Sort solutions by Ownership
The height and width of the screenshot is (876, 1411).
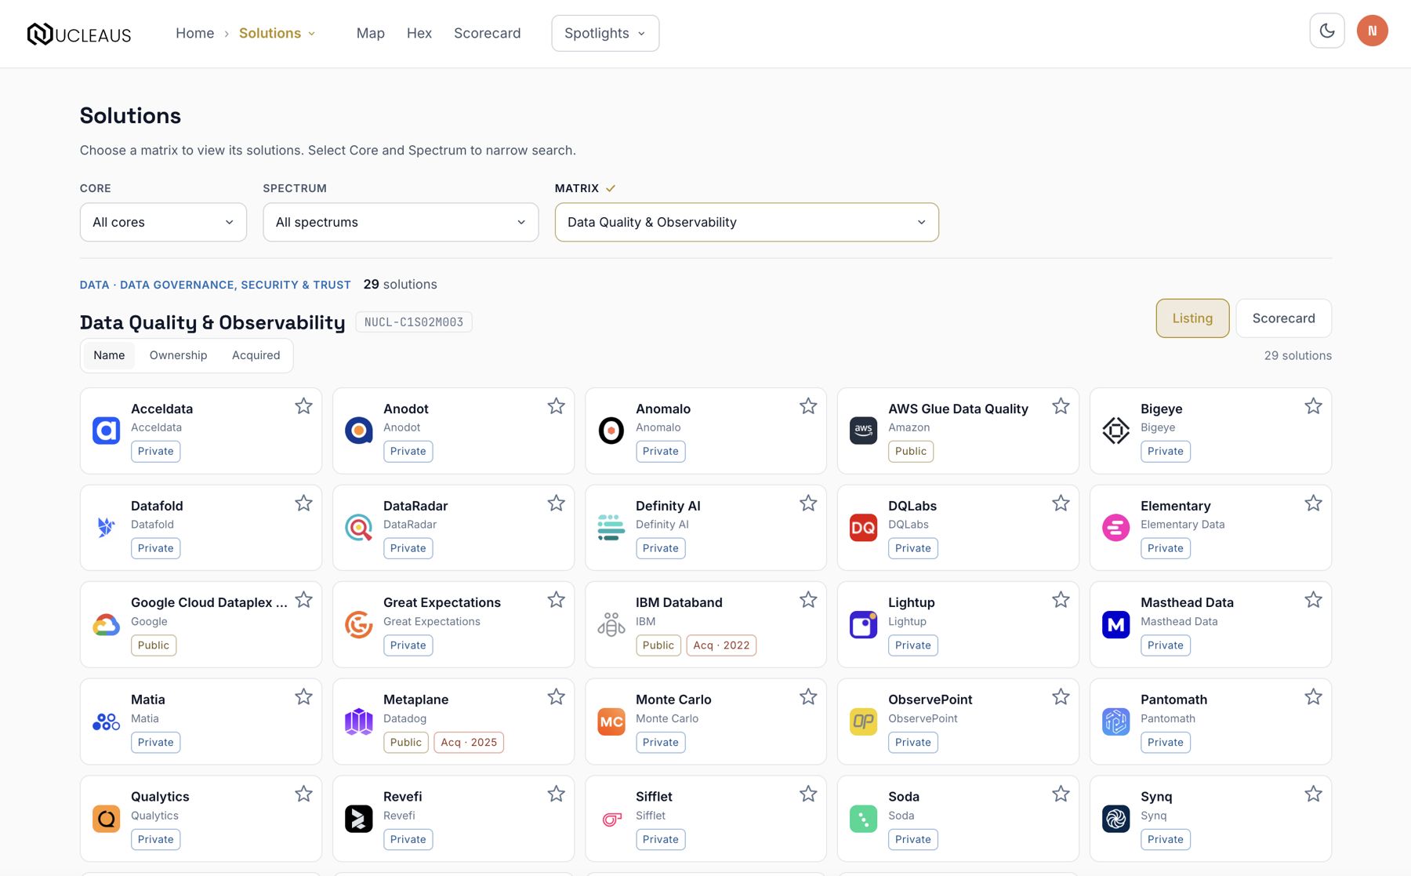(x=179, y=356)
